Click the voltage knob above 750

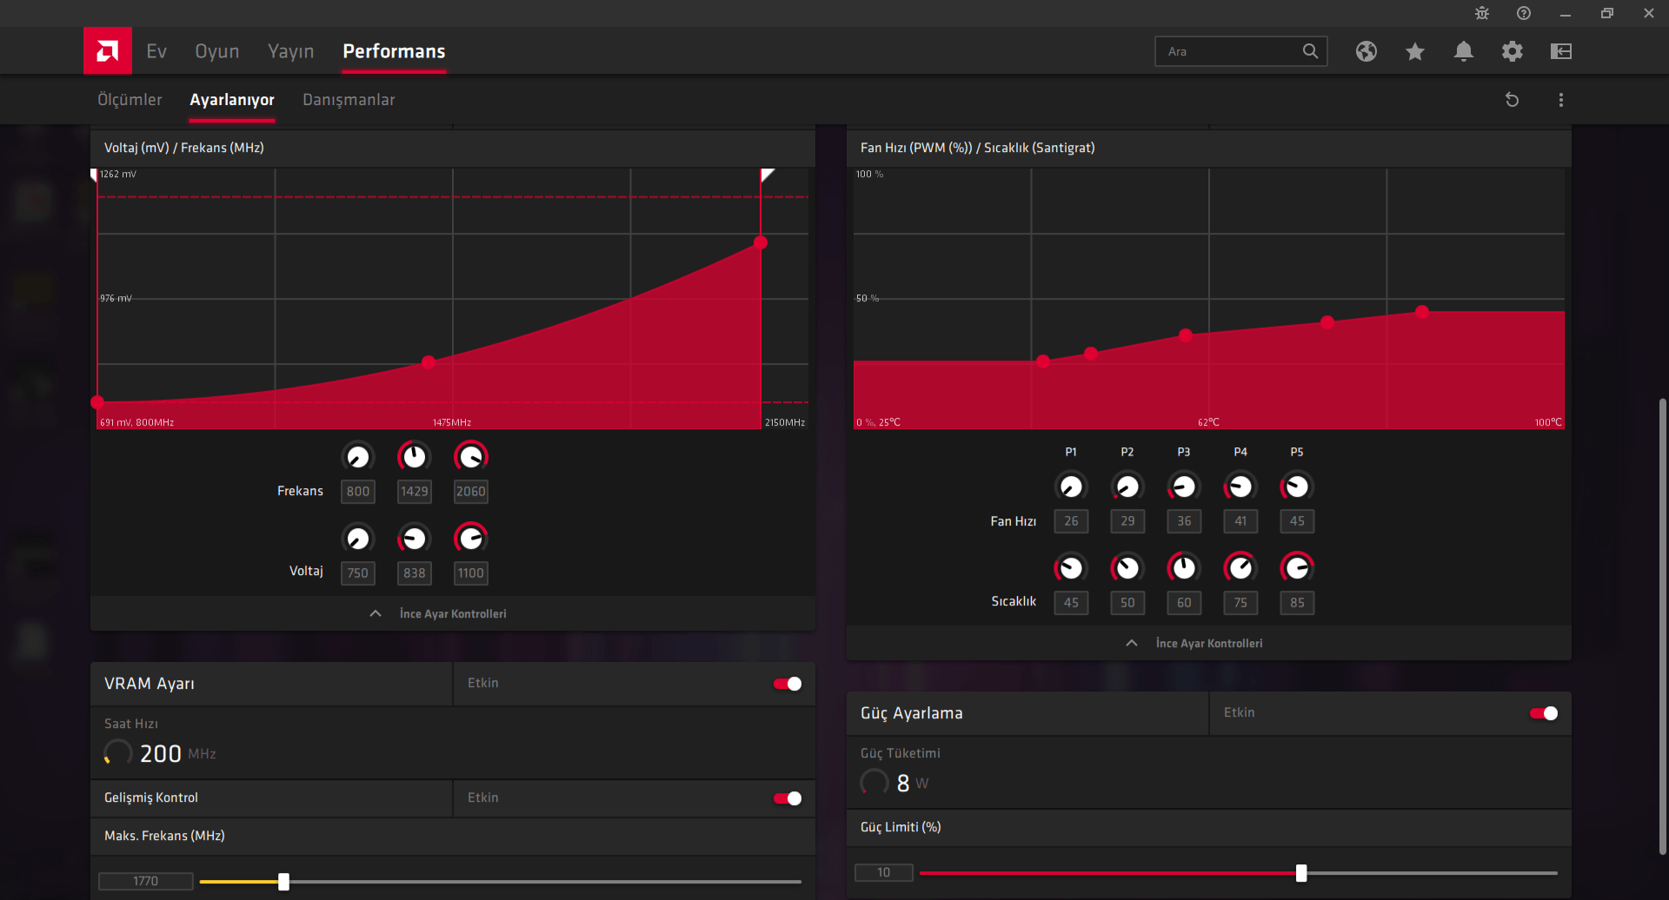[358, 539]
